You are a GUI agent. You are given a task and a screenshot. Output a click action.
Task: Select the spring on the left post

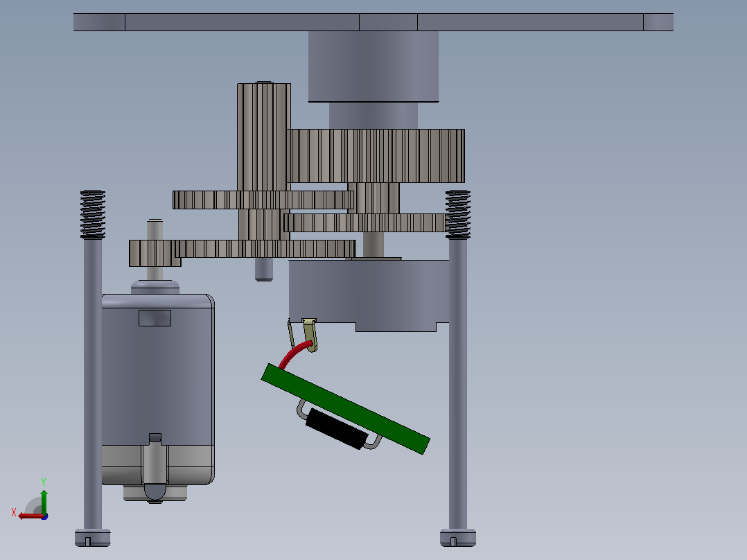[x=92, y=214]
